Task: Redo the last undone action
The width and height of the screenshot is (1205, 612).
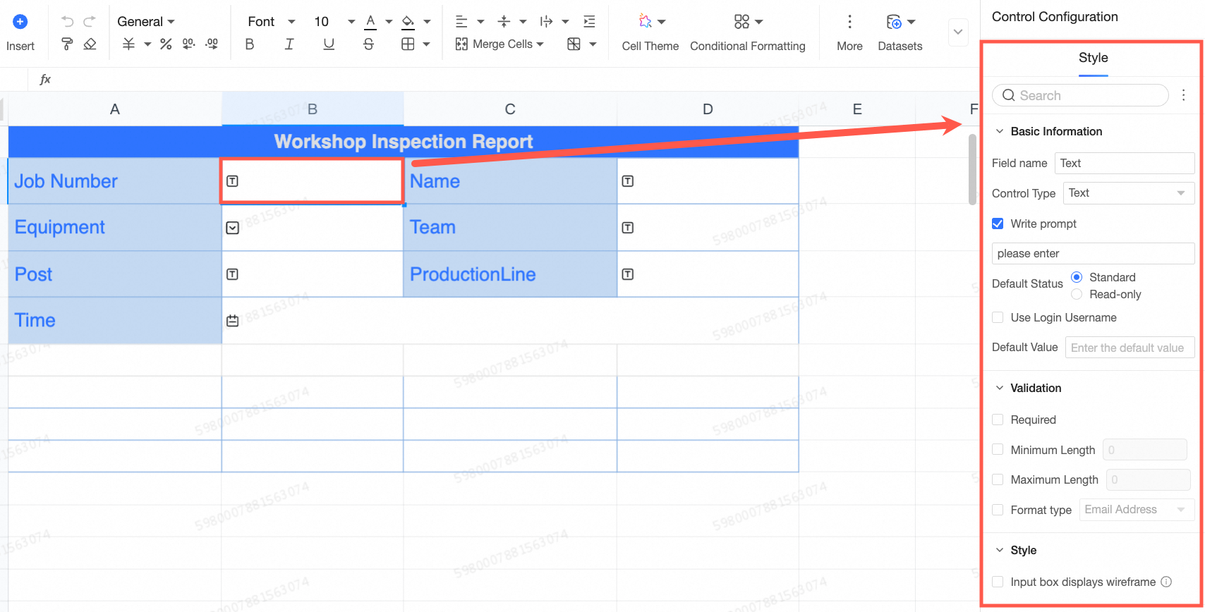Action: pyautogui.click(x=90, y=22)
